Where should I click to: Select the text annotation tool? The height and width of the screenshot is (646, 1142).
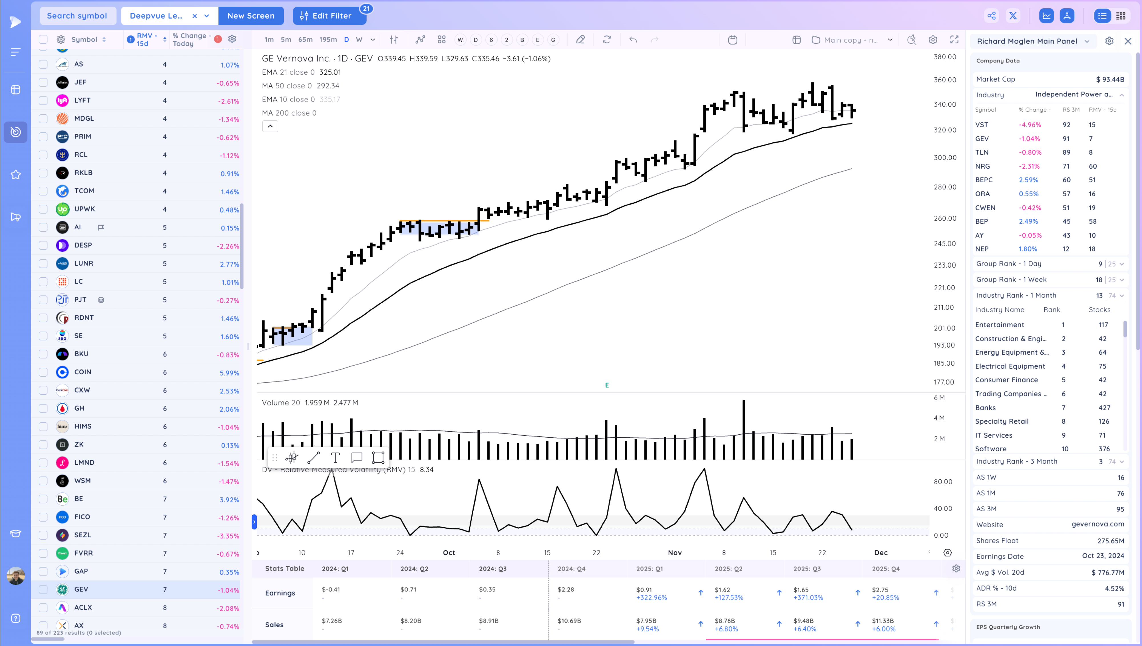click(x=335, y=457)
